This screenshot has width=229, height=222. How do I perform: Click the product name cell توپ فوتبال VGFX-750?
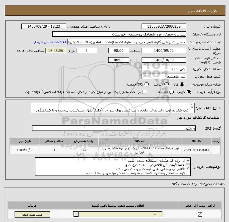(x=140, y=150)
